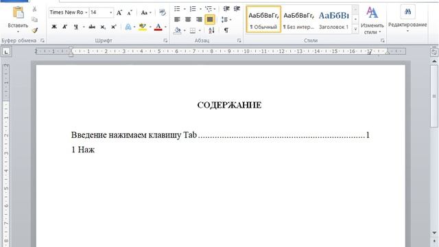This screenshot has width=439, height=247.
Task: Toggle strikethrough formatting
Action: [x=92, y=27]
